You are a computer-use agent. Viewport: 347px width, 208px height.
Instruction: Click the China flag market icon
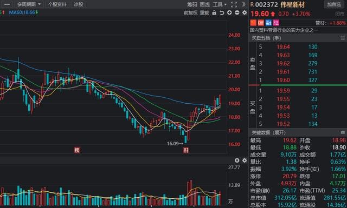[253, 23]
